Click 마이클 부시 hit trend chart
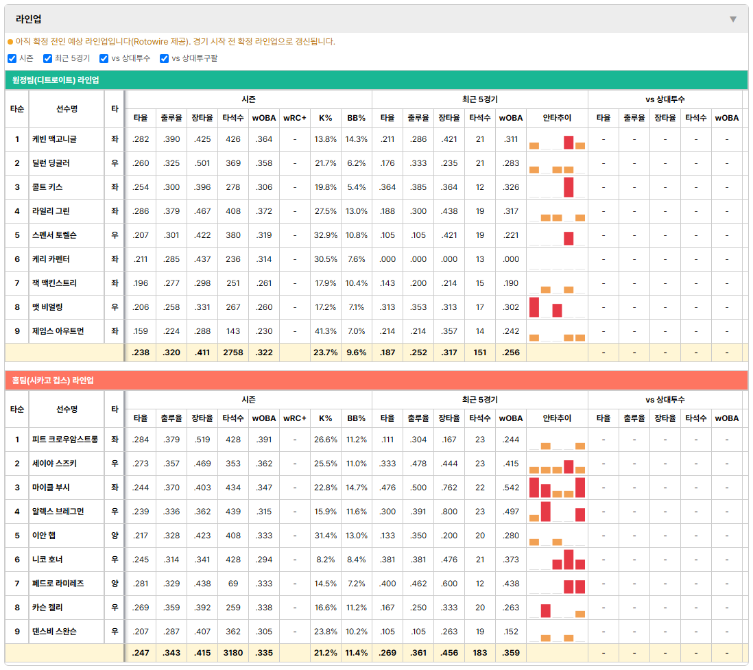This screenshot has width=753, height=670. click(557, 488)
